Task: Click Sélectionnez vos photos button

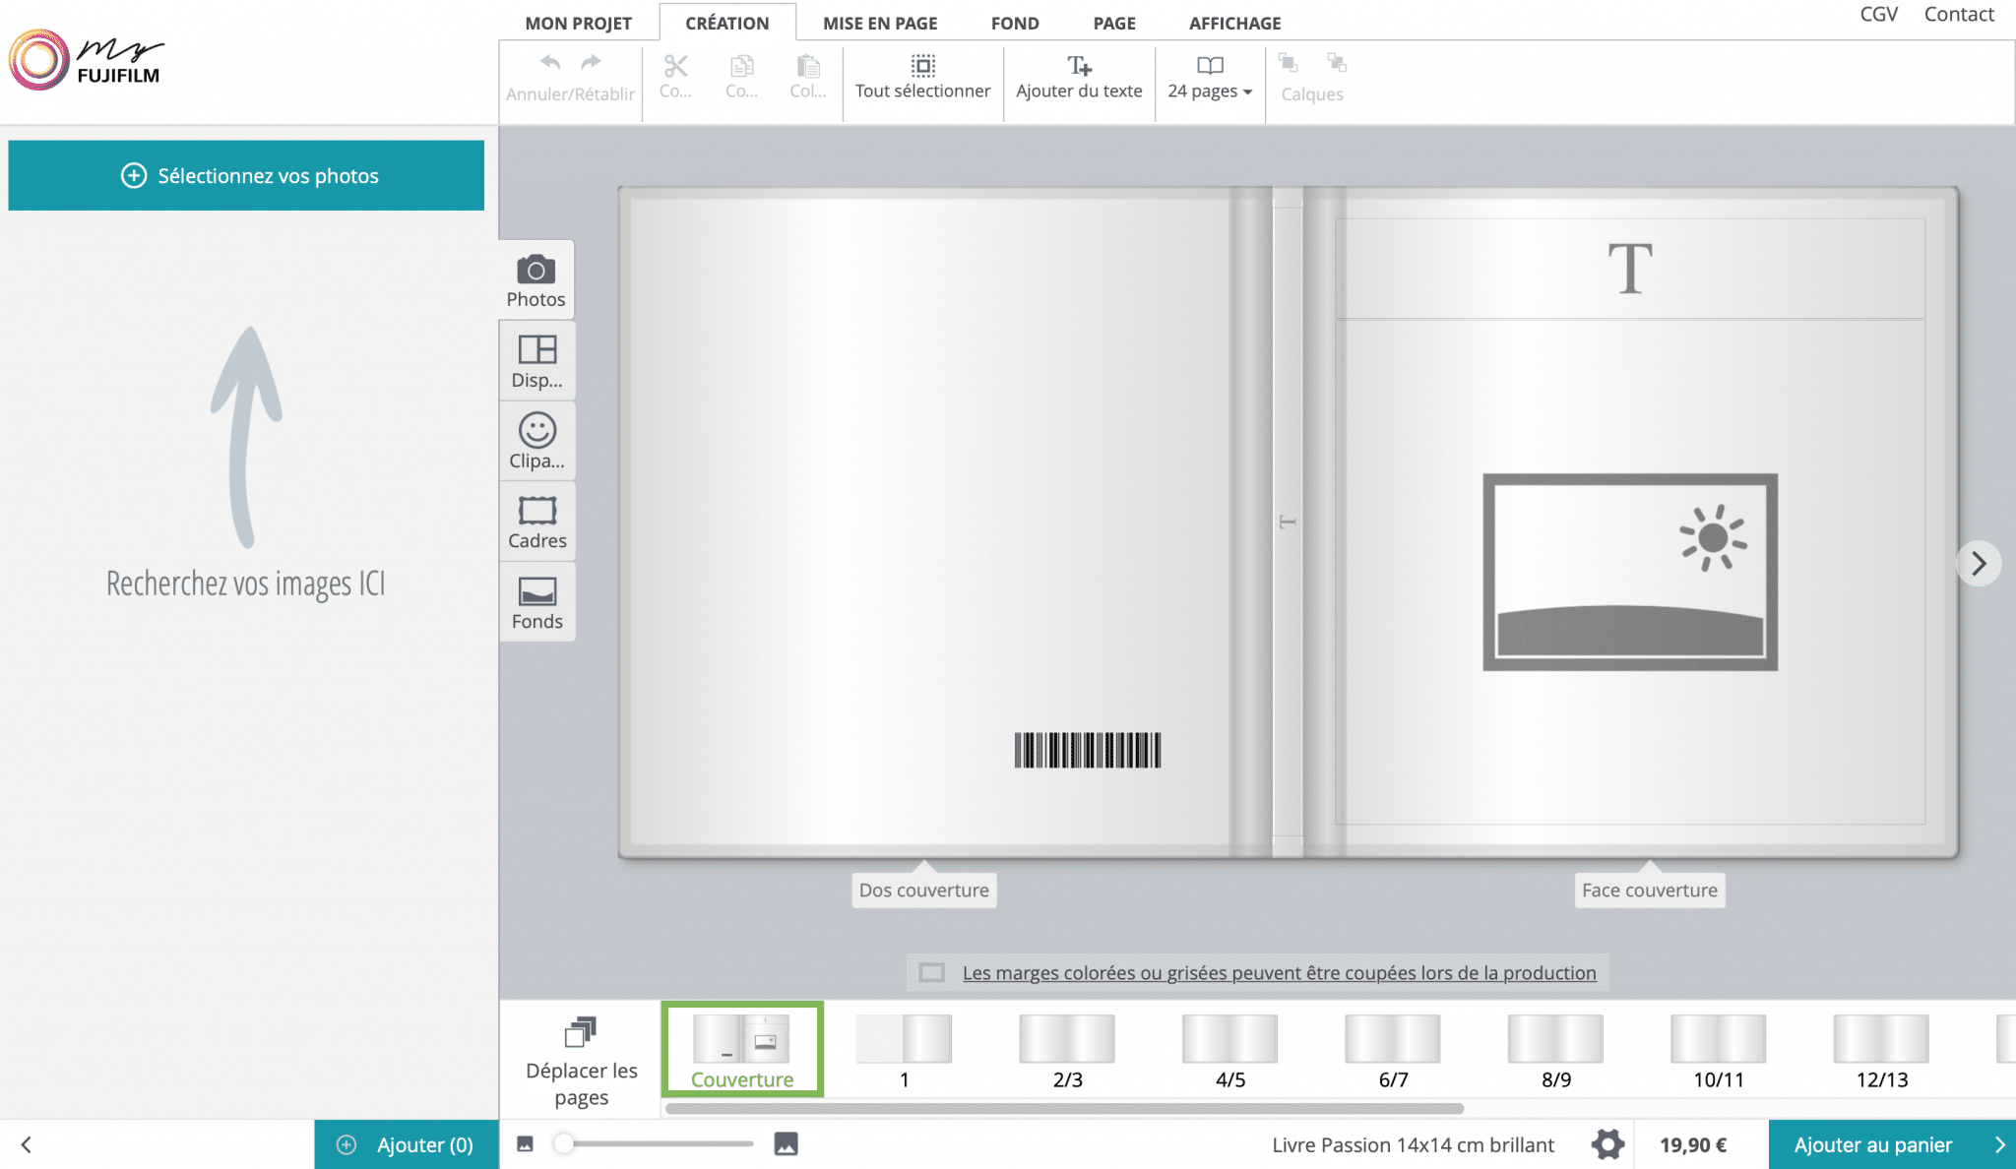Action: [x=246, y=175]
